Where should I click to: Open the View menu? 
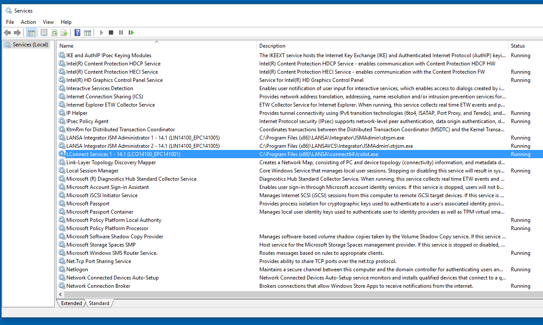point(49,22)
